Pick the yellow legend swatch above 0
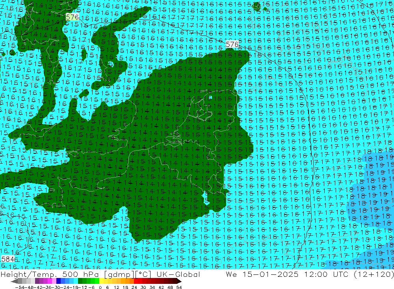 pos(102,281)
